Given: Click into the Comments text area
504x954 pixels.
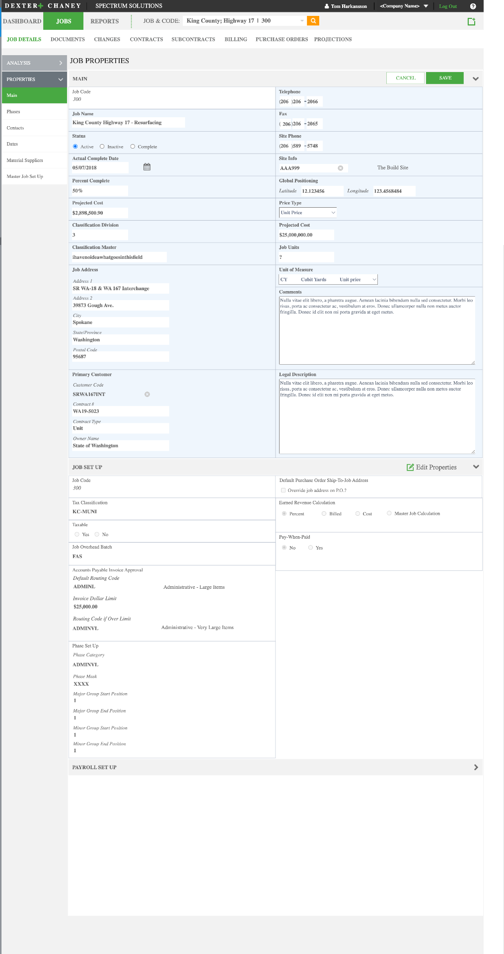Looking at the screenshot, I should [377, 330].
